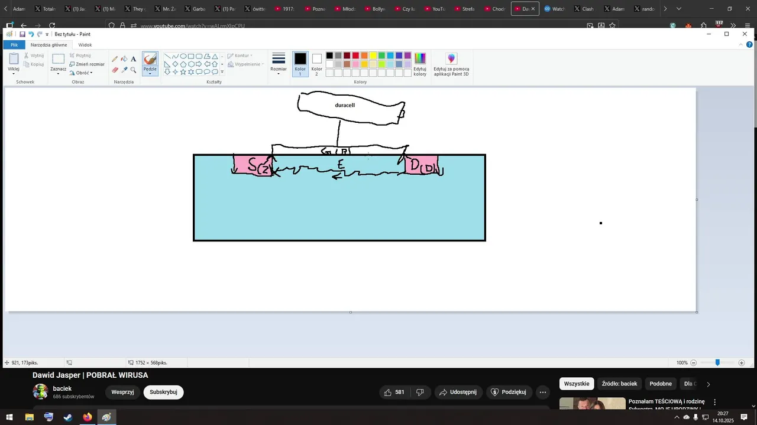The image size is (757, 425).
Task: Click the baciek channel avatar
Action: click(x=40, y=392)
